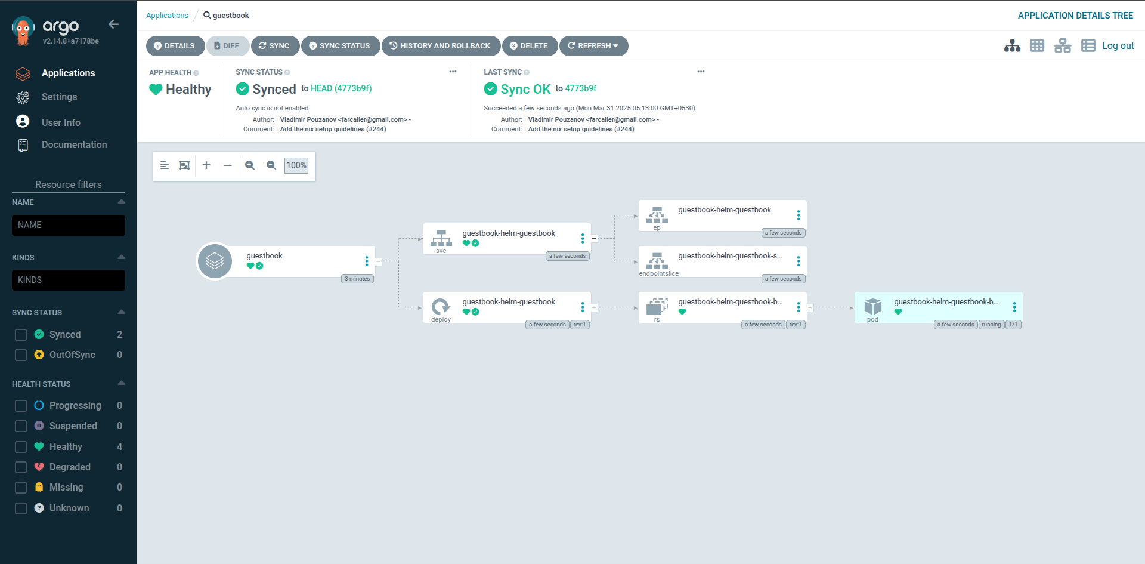Viewport: 1145px width, 564px height.
Task: Open the deploy node kebab menu
Action: [x=583, y=307]
